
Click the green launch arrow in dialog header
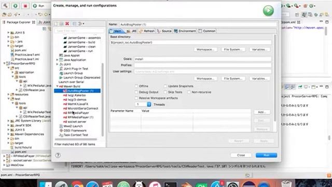pyautogui.click(x=268, y=10)
